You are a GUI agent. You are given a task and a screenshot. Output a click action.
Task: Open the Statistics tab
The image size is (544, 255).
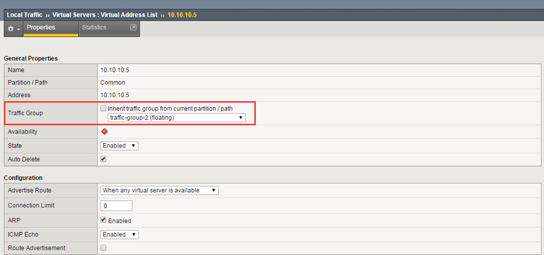pyautogui.click(x=94, y=28)
